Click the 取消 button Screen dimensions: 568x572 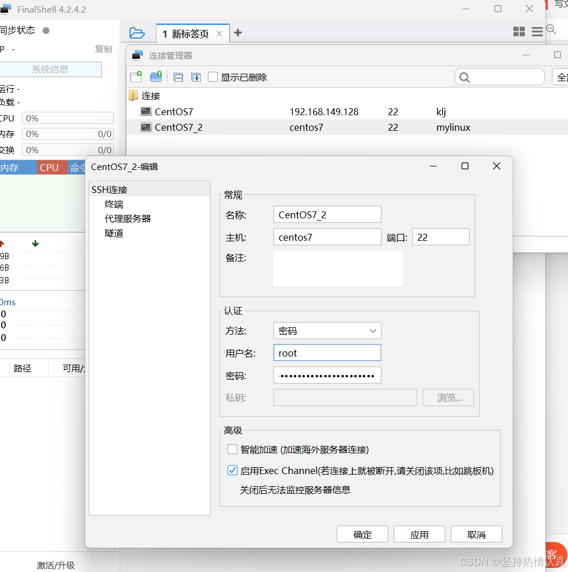(476, 535)
